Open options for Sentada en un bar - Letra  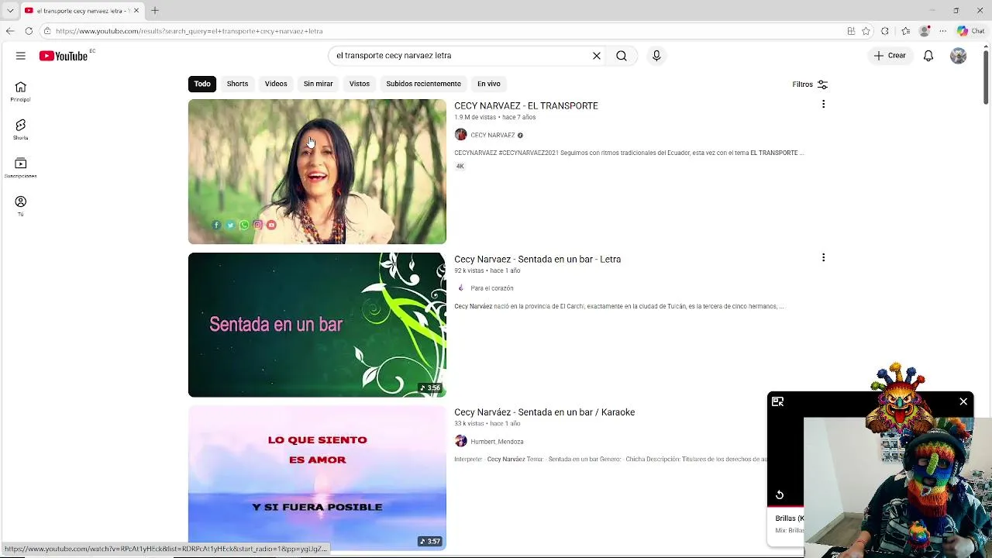(x=823, y=257)
